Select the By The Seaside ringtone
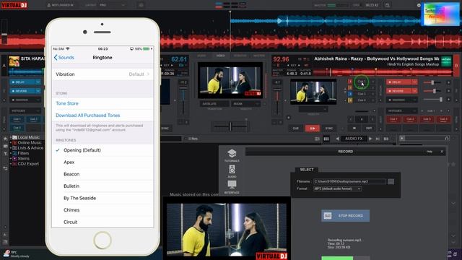 [x=103, y=198]
